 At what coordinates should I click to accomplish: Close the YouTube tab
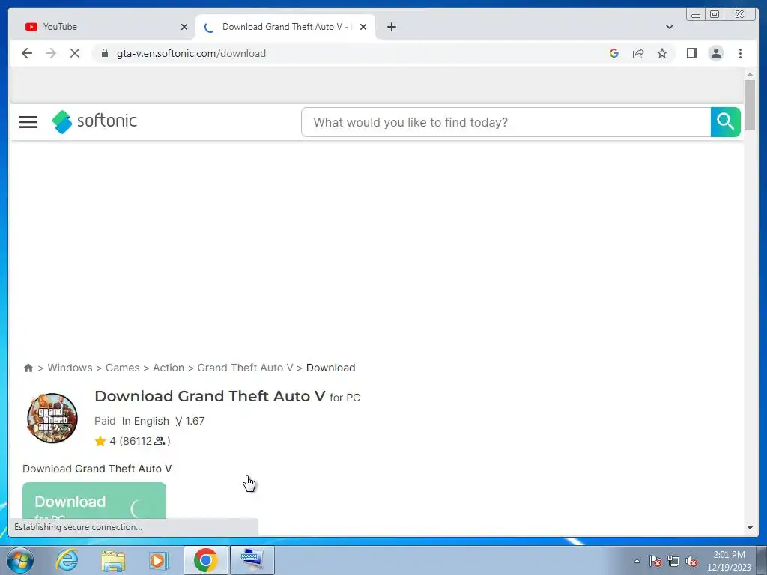184,27
